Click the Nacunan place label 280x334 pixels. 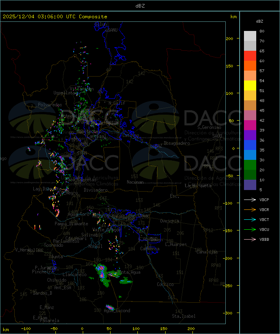coord(135,182)
